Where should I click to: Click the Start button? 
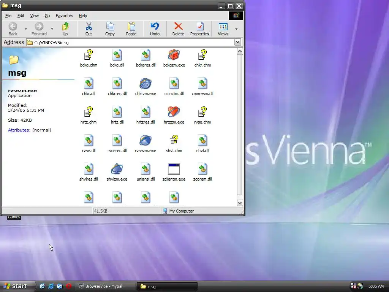click(x=17, y=286)
